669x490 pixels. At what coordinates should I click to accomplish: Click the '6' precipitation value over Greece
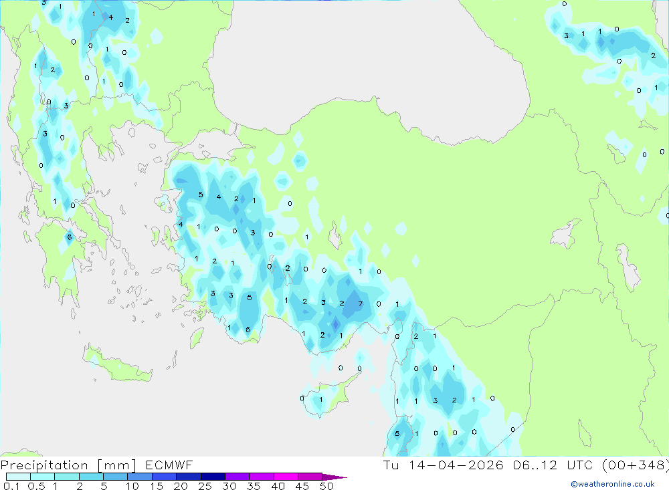[x=70, y=237]
